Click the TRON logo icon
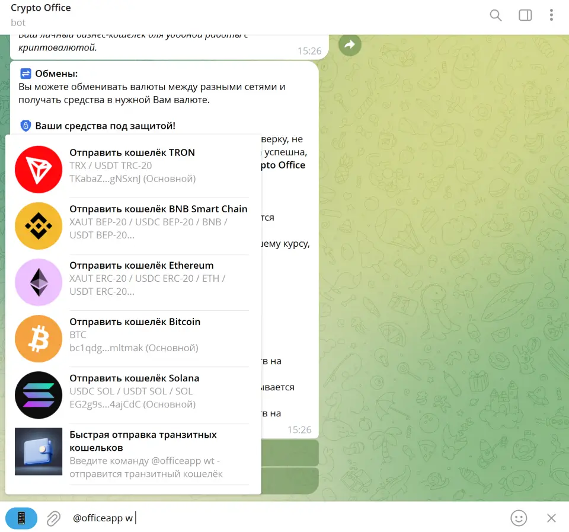Image resolution: width=569 pixels, height=532 pixels. click(39, 169)
